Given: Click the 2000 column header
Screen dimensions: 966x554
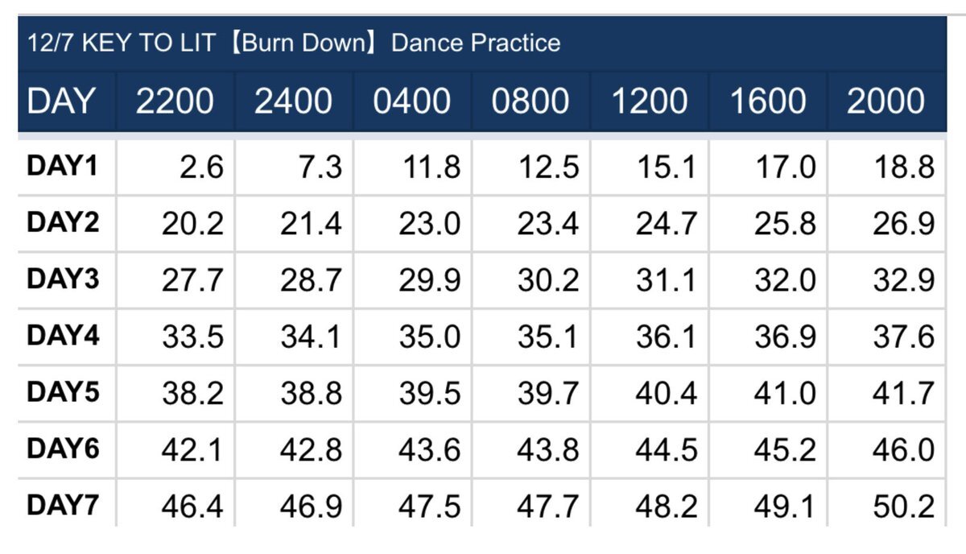Looking at the screenshot, I should tap(885, 101).
